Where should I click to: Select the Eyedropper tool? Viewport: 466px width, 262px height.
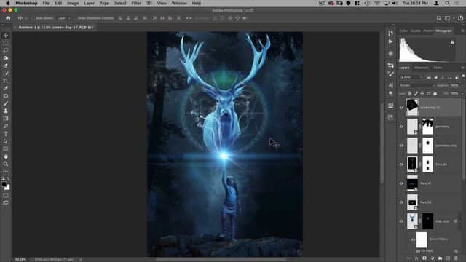click(6, 88)
